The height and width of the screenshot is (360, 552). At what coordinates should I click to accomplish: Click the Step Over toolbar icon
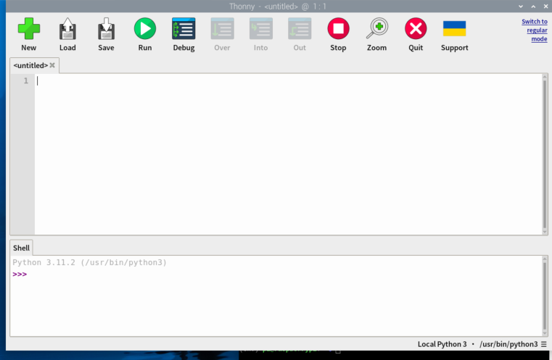[222, 28]
